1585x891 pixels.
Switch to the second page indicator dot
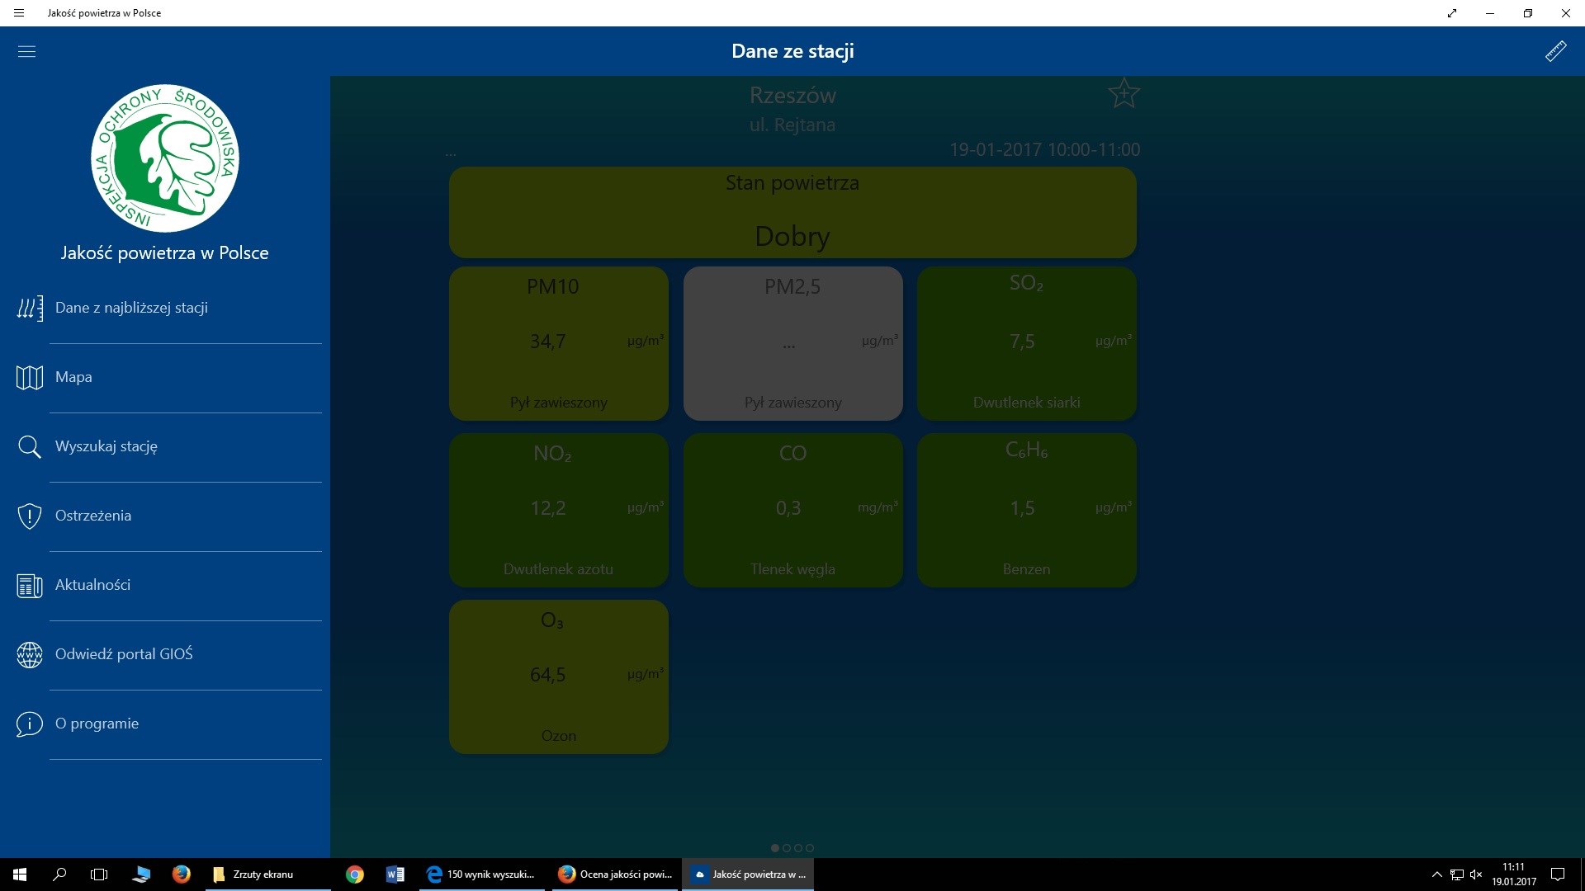click(x=787, y=848)
